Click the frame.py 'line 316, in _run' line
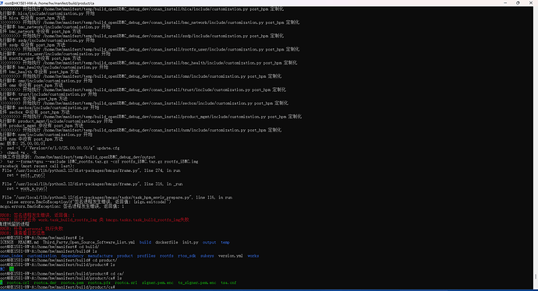 pos(92,184)
